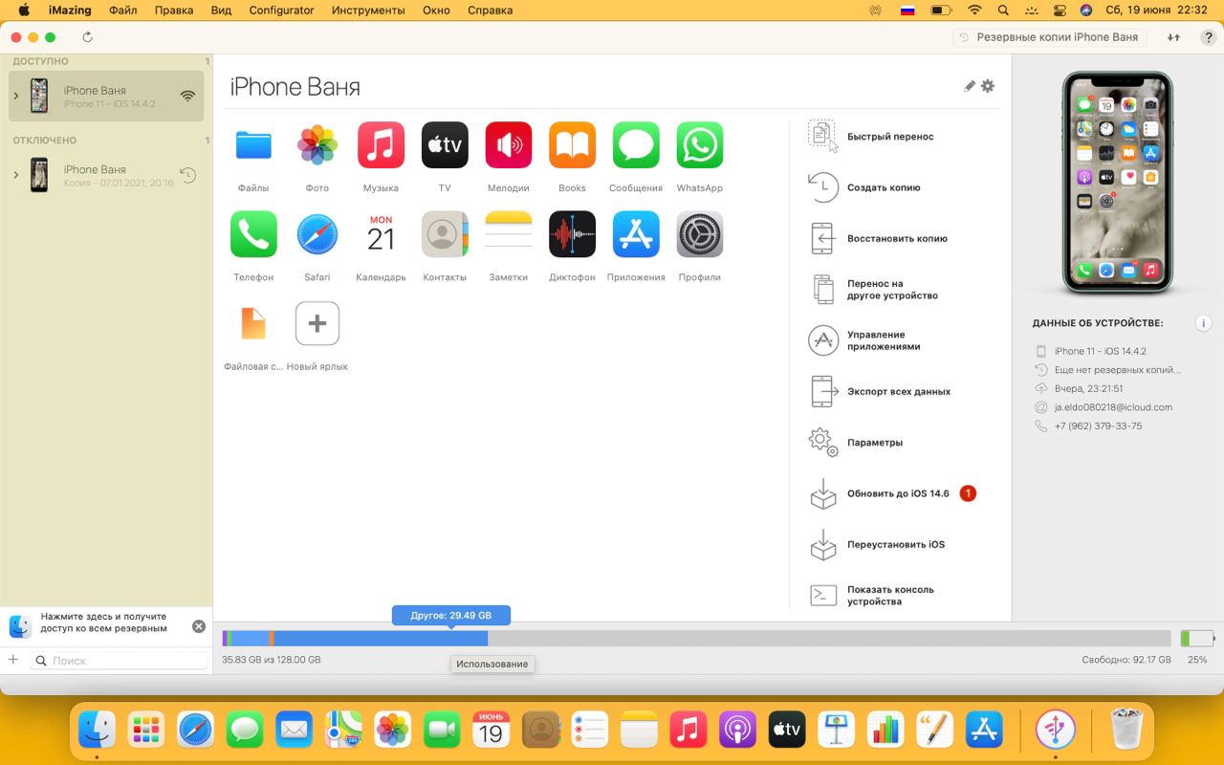
Task: Dismiss the backup access notice in the sidebar
Action: tap(199, 626)
